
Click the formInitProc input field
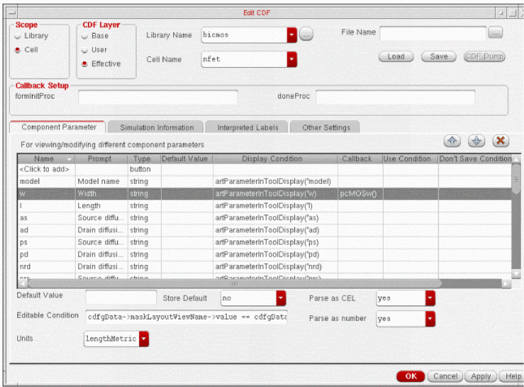click(158, 97)
